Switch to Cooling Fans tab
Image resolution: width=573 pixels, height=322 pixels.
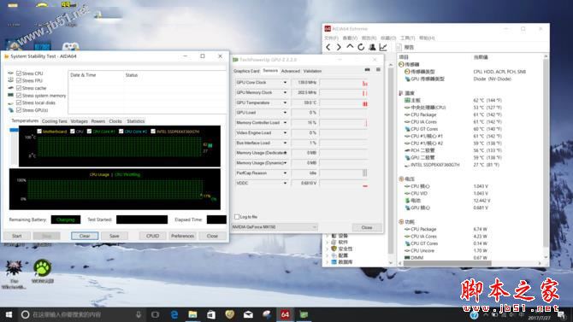(x=55, y=121)
